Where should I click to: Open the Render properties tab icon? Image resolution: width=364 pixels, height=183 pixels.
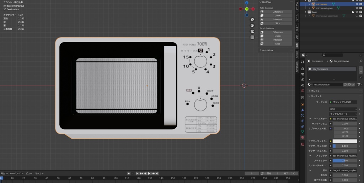coord(303,69)
